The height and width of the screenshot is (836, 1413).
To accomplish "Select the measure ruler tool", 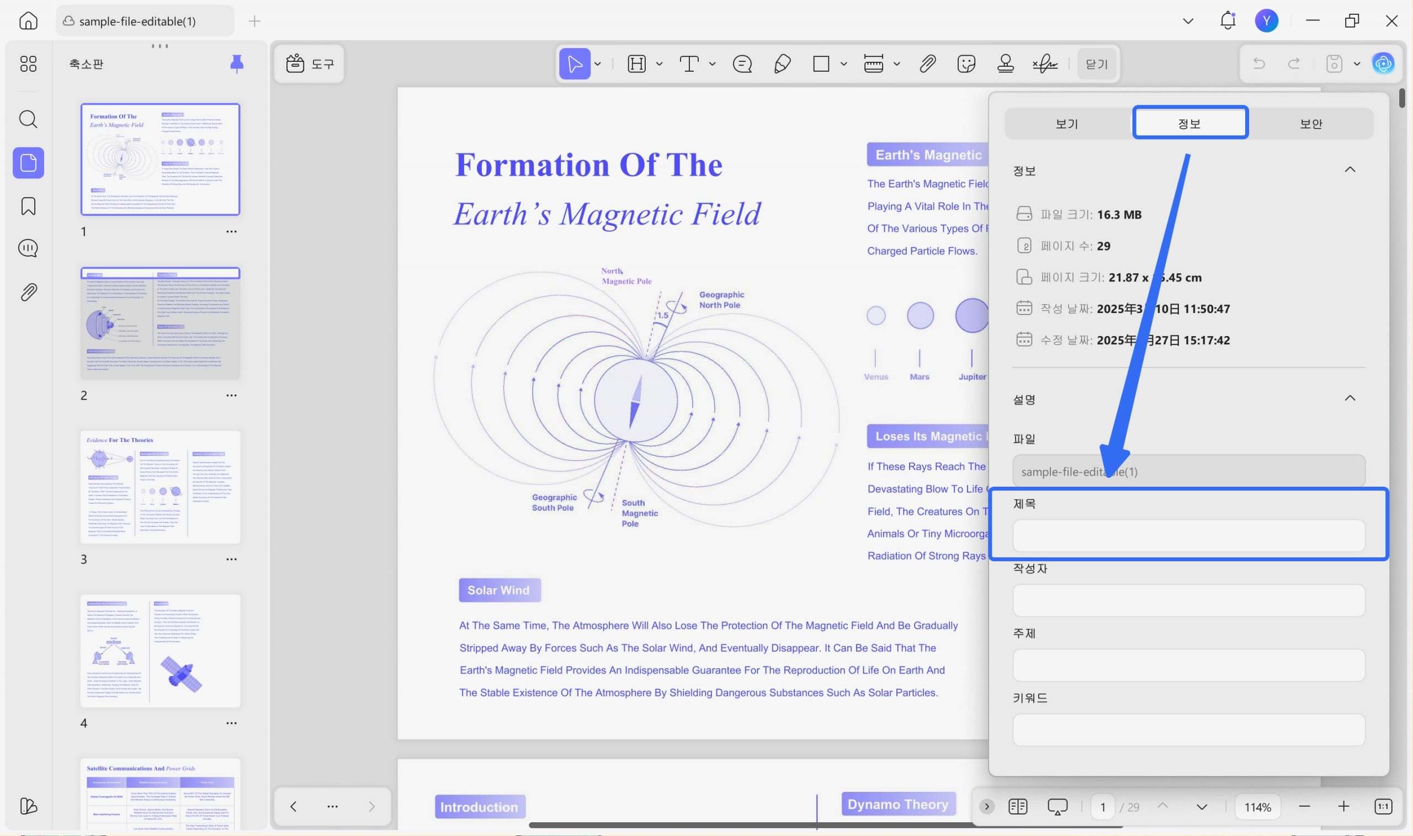I will pos(873,63).
